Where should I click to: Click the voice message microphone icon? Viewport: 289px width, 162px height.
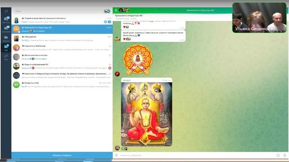(285, 155)
